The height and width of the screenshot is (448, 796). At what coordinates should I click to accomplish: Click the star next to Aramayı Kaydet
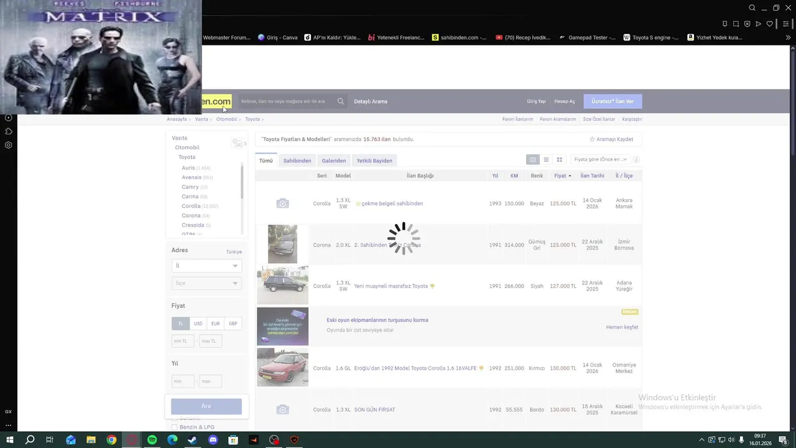tap(592, 139)
